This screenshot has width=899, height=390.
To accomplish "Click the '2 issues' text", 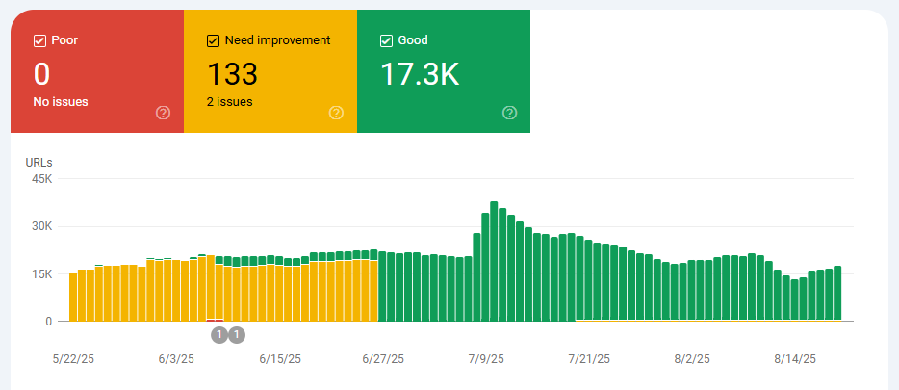I will click(x=230, y=101).
